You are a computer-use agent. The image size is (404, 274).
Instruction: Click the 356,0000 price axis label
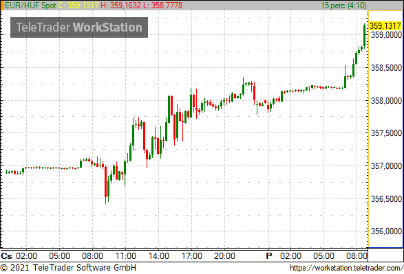pyautogui.click(x=386, y=231)
